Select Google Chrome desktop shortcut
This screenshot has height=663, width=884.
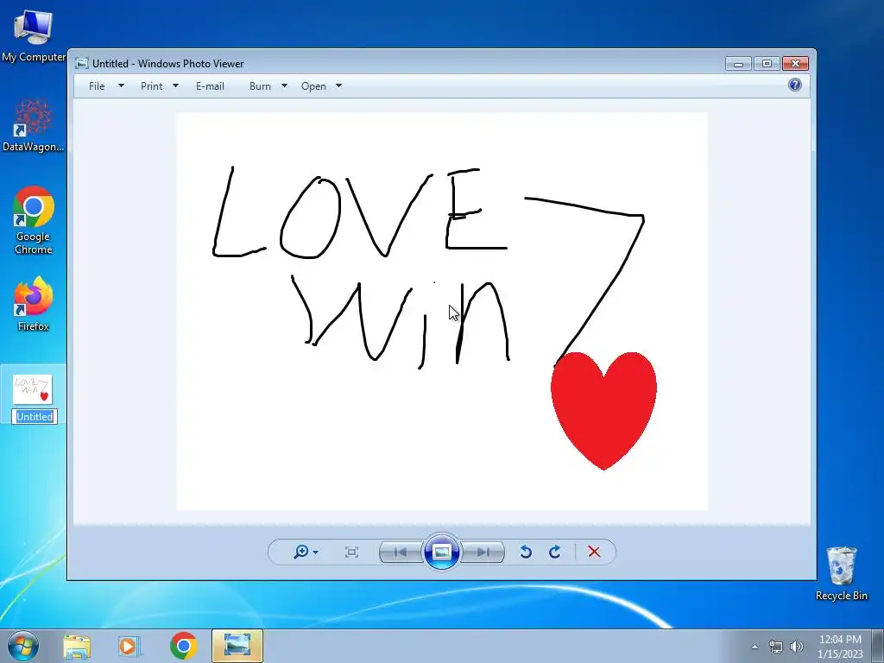click(x=34, y=220)
